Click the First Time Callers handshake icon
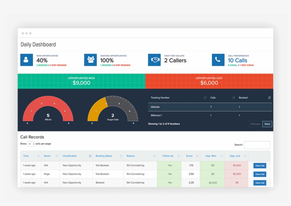 (x=154, y=60)
